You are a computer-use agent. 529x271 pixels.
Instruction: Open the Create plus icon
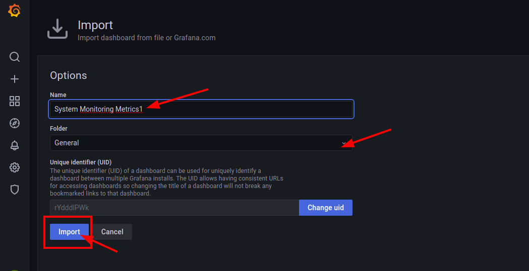(x=15, y=79)
